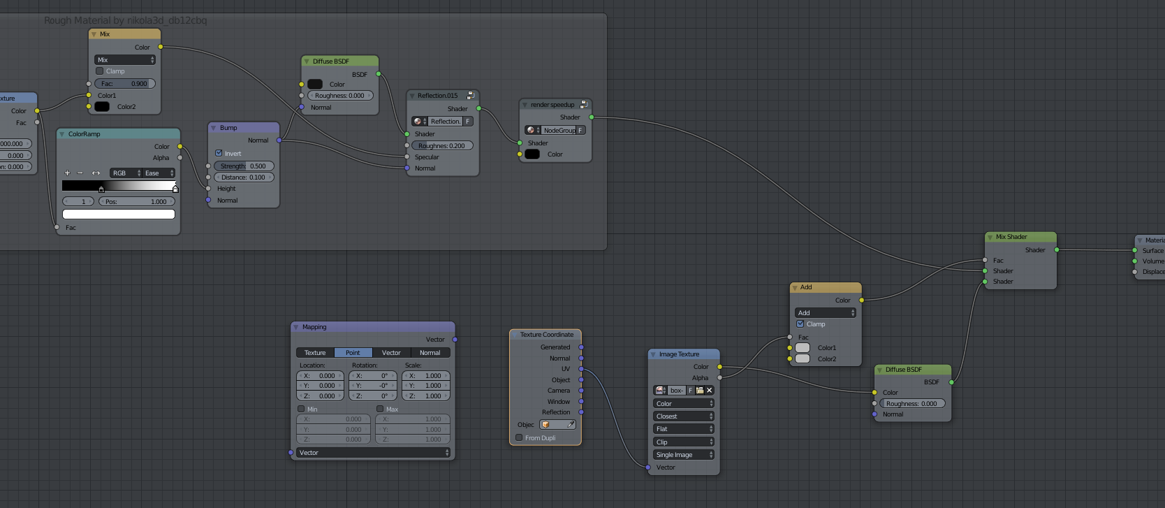Screen dimensions: 1165x508
Task: Select the Texture tab in Mapping
Action: [x=315, y=353]
